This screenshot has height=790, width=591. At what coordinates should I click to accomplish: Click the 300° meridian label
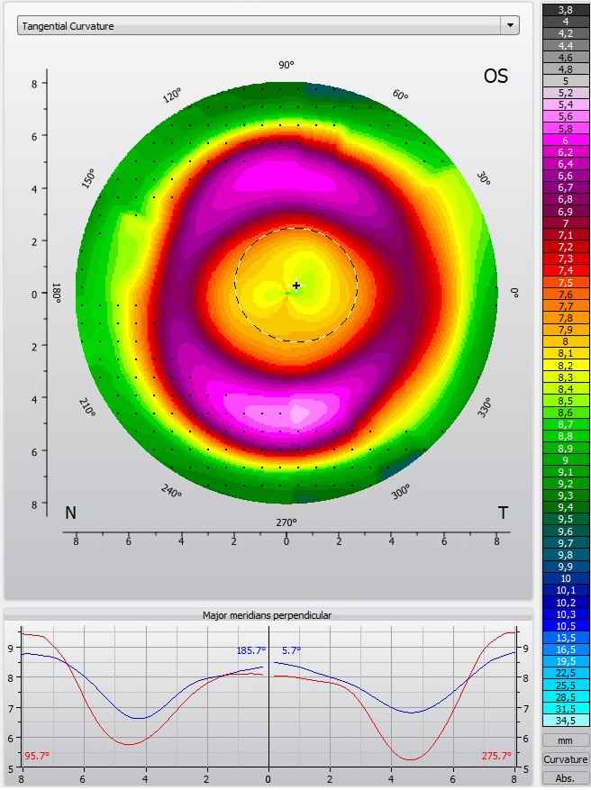(x=401, y=491)
